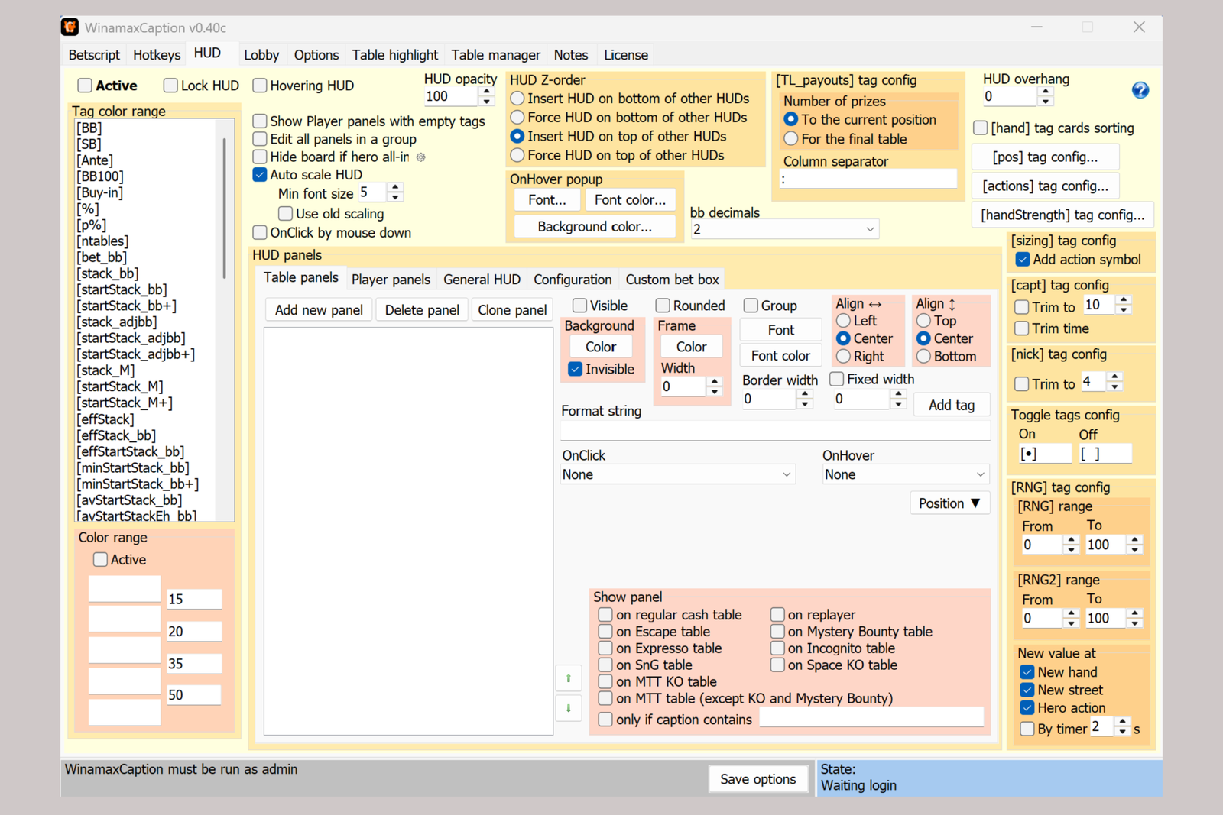1223x815 pixels.
Task: Select Force HUD on top of other HUDs
Action: click(x=517, y=155)
